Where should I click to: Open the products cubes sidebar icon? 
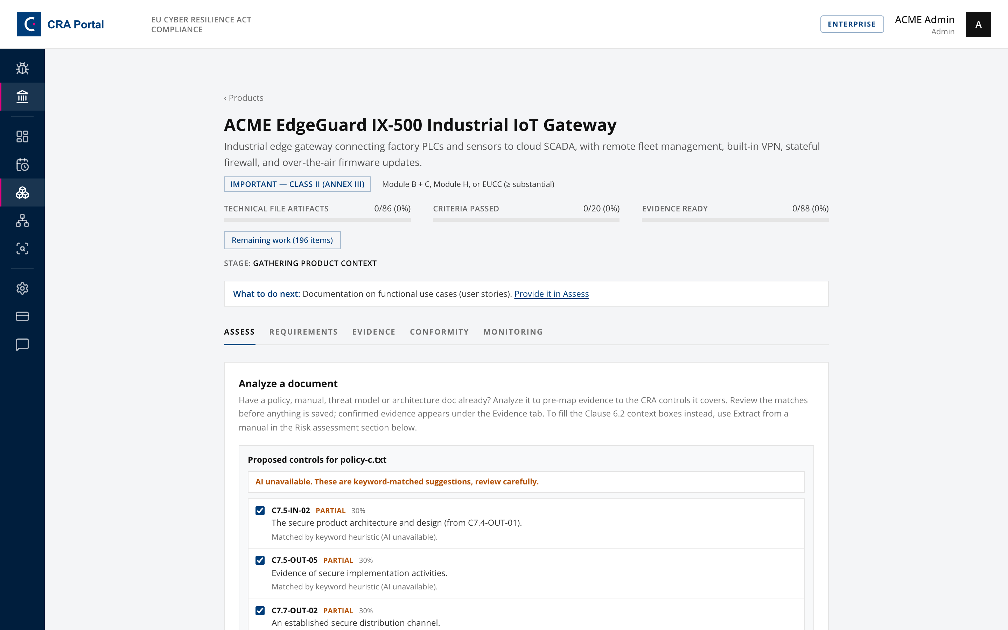(x=22, y=192)
